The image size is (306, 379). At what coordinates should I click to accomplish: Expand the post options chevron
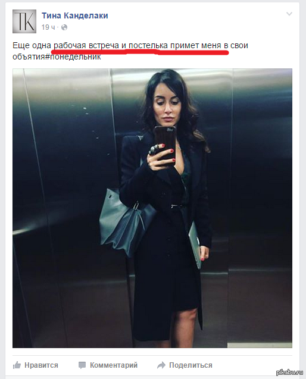click(x=289, y=14)
